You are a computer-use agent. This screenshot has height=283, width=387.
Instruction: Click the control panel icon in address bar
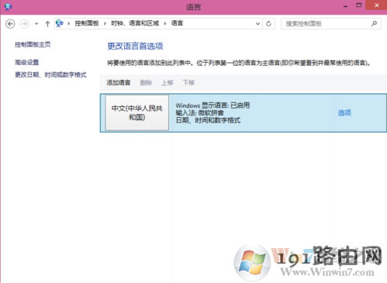(x=60, y=23)
